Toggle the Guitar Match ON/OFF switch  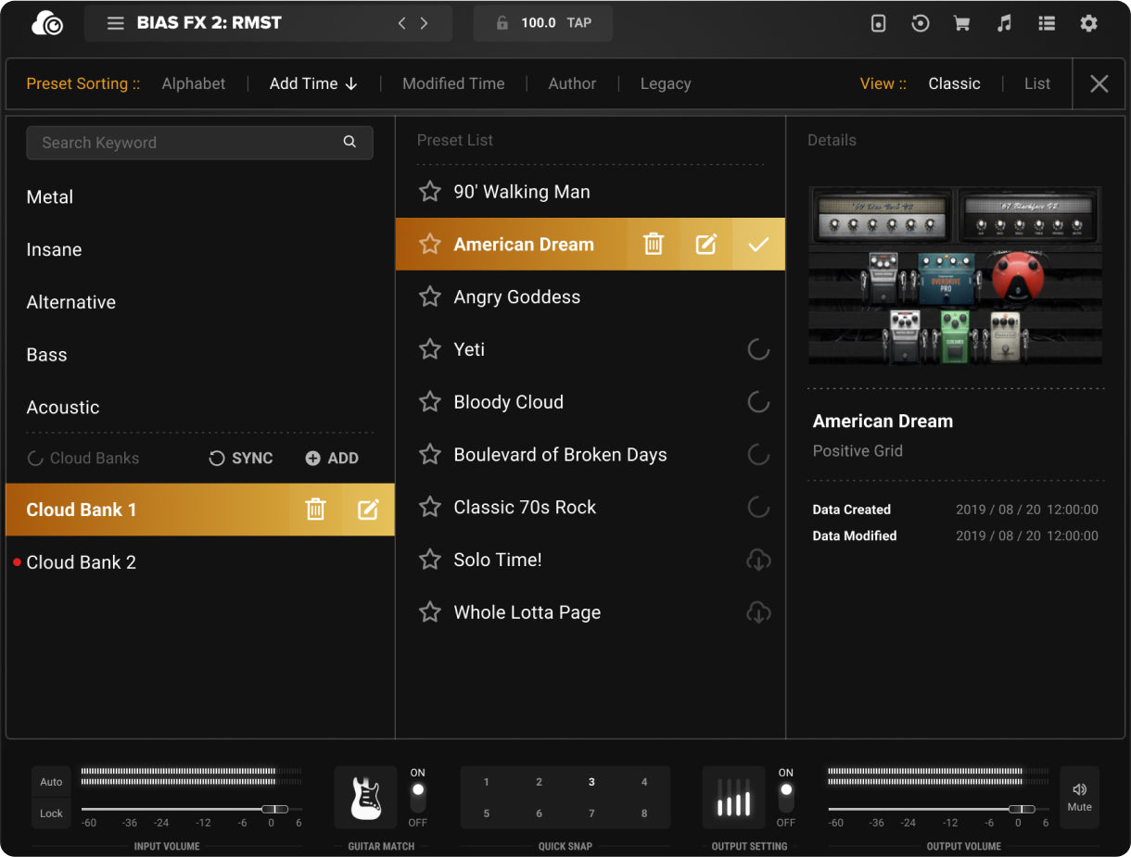418,797
